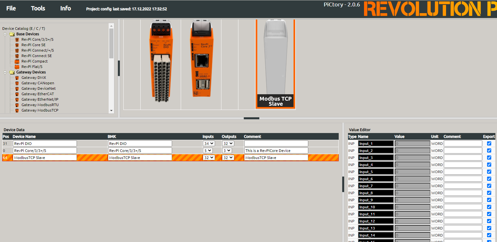The width and height of the screenshot is (497, 242).
Task: Open Outputs dropdown for ModbusTCP Slave row
Action: 228,158
